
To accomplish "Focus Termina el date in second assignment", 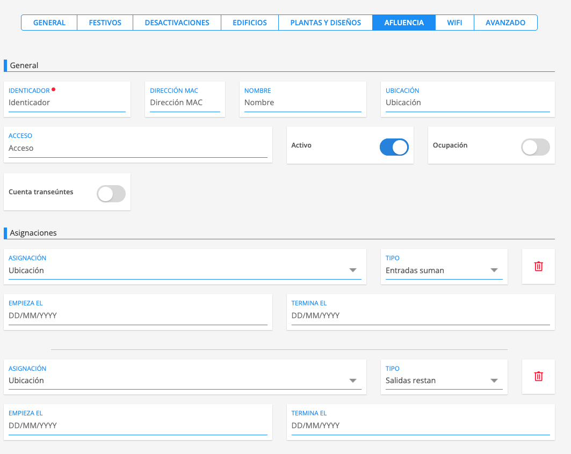I will click(421, 426).
